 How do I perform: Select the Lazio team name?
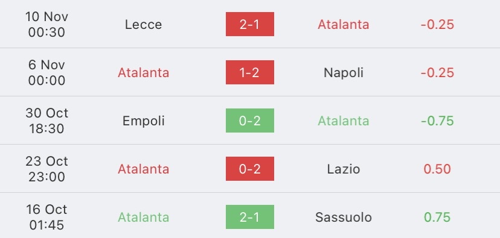tap(344, 169)
